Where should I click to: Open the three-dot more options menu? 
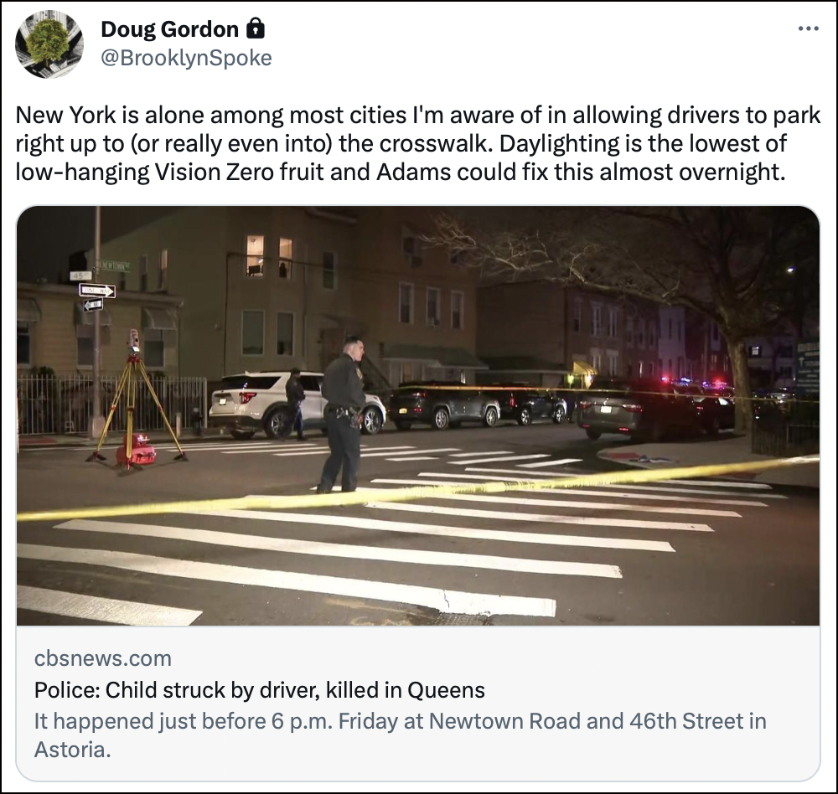pyautogui.click(x=808, y=28)
